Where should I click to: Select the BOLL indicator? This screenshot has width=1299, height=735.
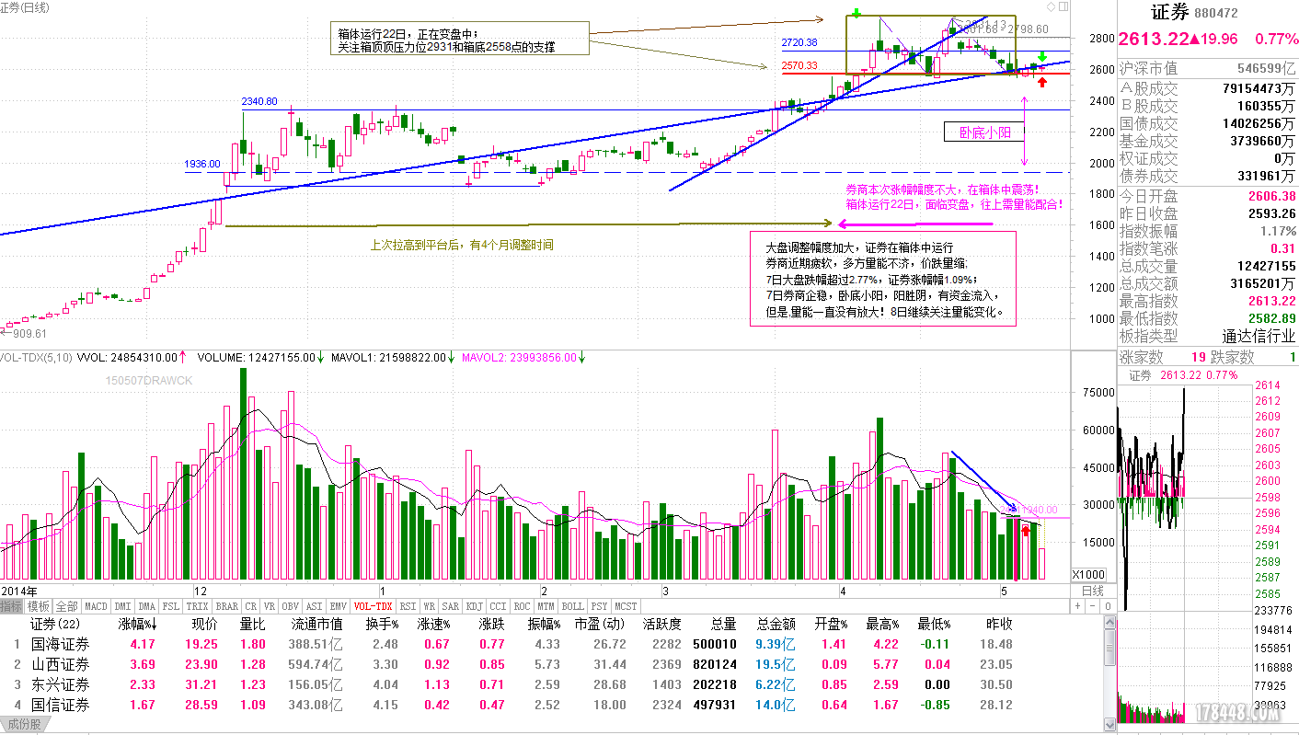[x=572, y=606]
